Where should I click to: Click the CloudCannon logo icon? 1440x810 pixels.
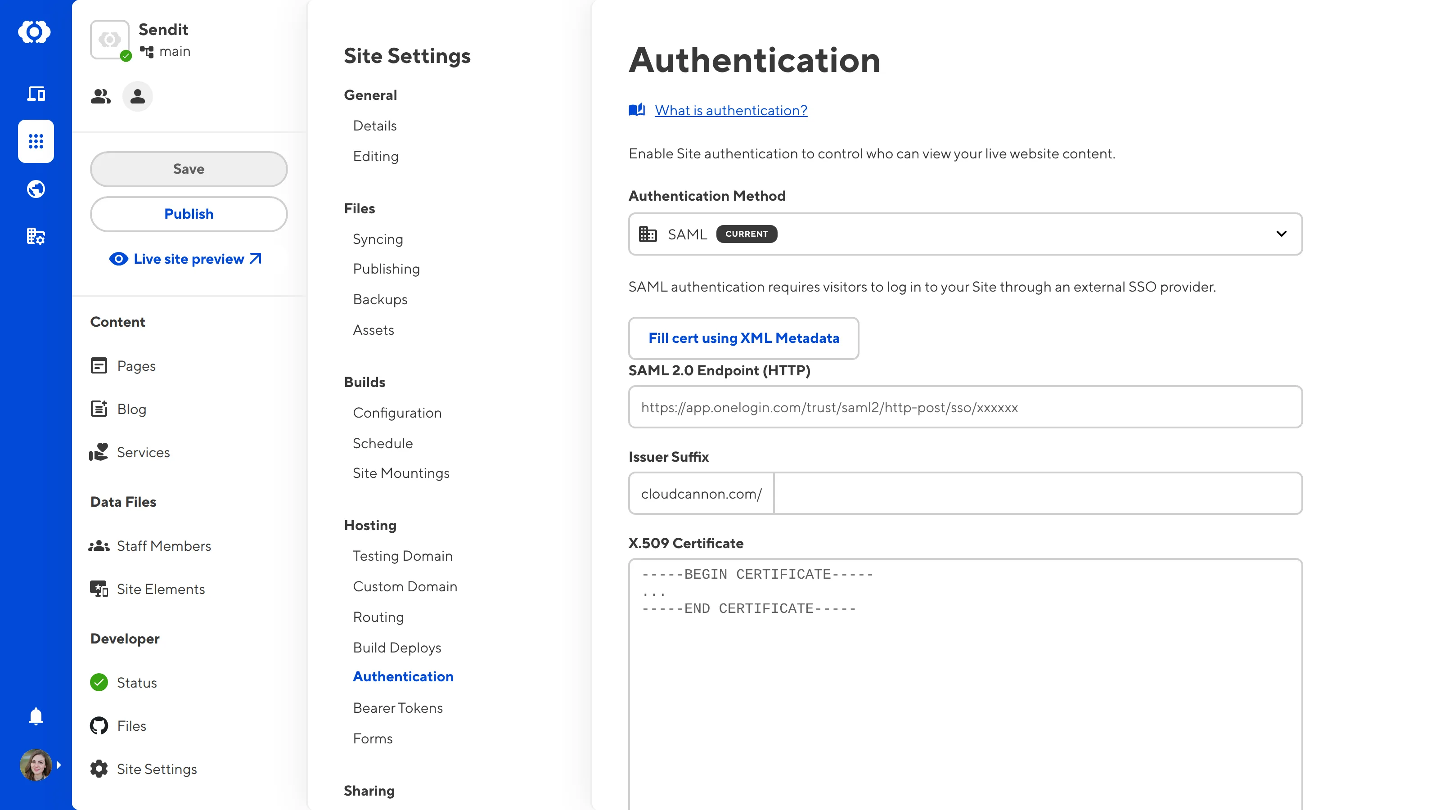35,32
